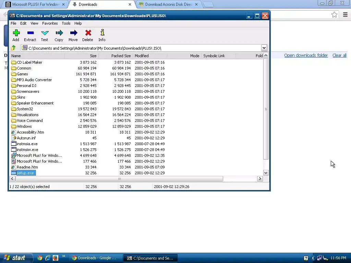The width and height of the screenshot is (351, 263).
Task: Select the Visualizations folder
Action: click(25, 114)
